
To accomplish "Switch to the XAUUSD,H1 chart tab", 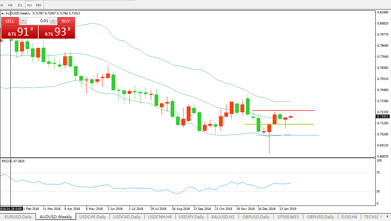I will pos(223,217).
